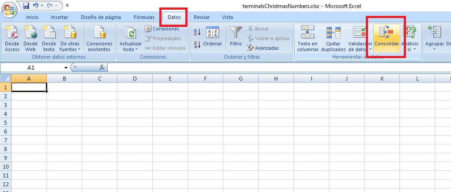This screenshot has height=192, width=451.
Task: Click the Name Box showing A1
Action: [31, 68]
